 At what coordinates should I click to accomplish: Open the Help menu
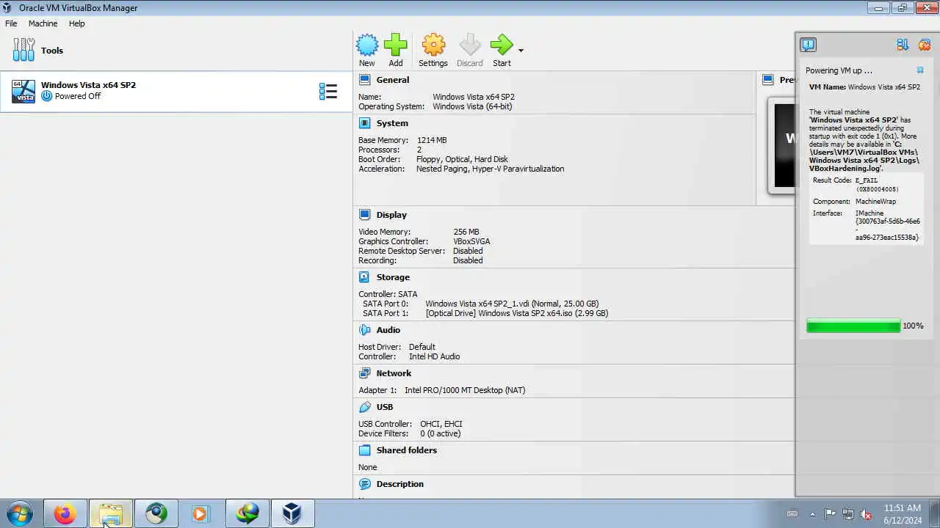[x=77, y=23]
